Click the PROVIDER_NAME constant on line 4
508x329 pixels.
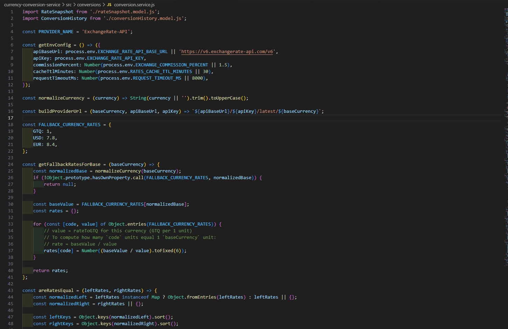[x=56, y=32]
